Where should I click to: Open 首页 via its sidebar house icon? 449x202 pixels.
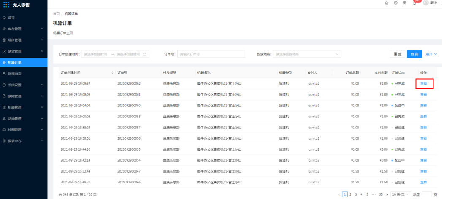[x=4, y=18]
